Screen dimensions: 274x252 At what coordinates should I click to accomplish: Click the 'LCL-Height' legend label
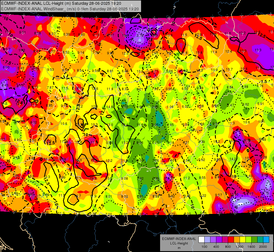click(179, 243)
